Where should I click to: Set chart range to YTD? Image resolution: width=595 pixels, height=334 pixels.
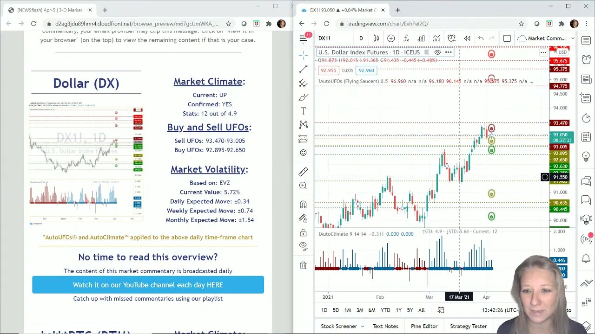[x=385, y=310]
